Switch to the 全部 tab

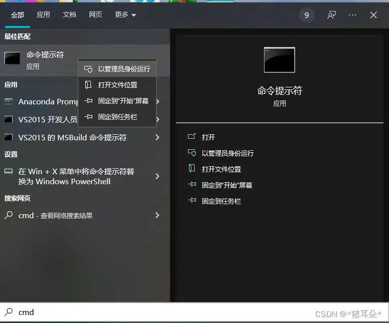pos(17,15)
